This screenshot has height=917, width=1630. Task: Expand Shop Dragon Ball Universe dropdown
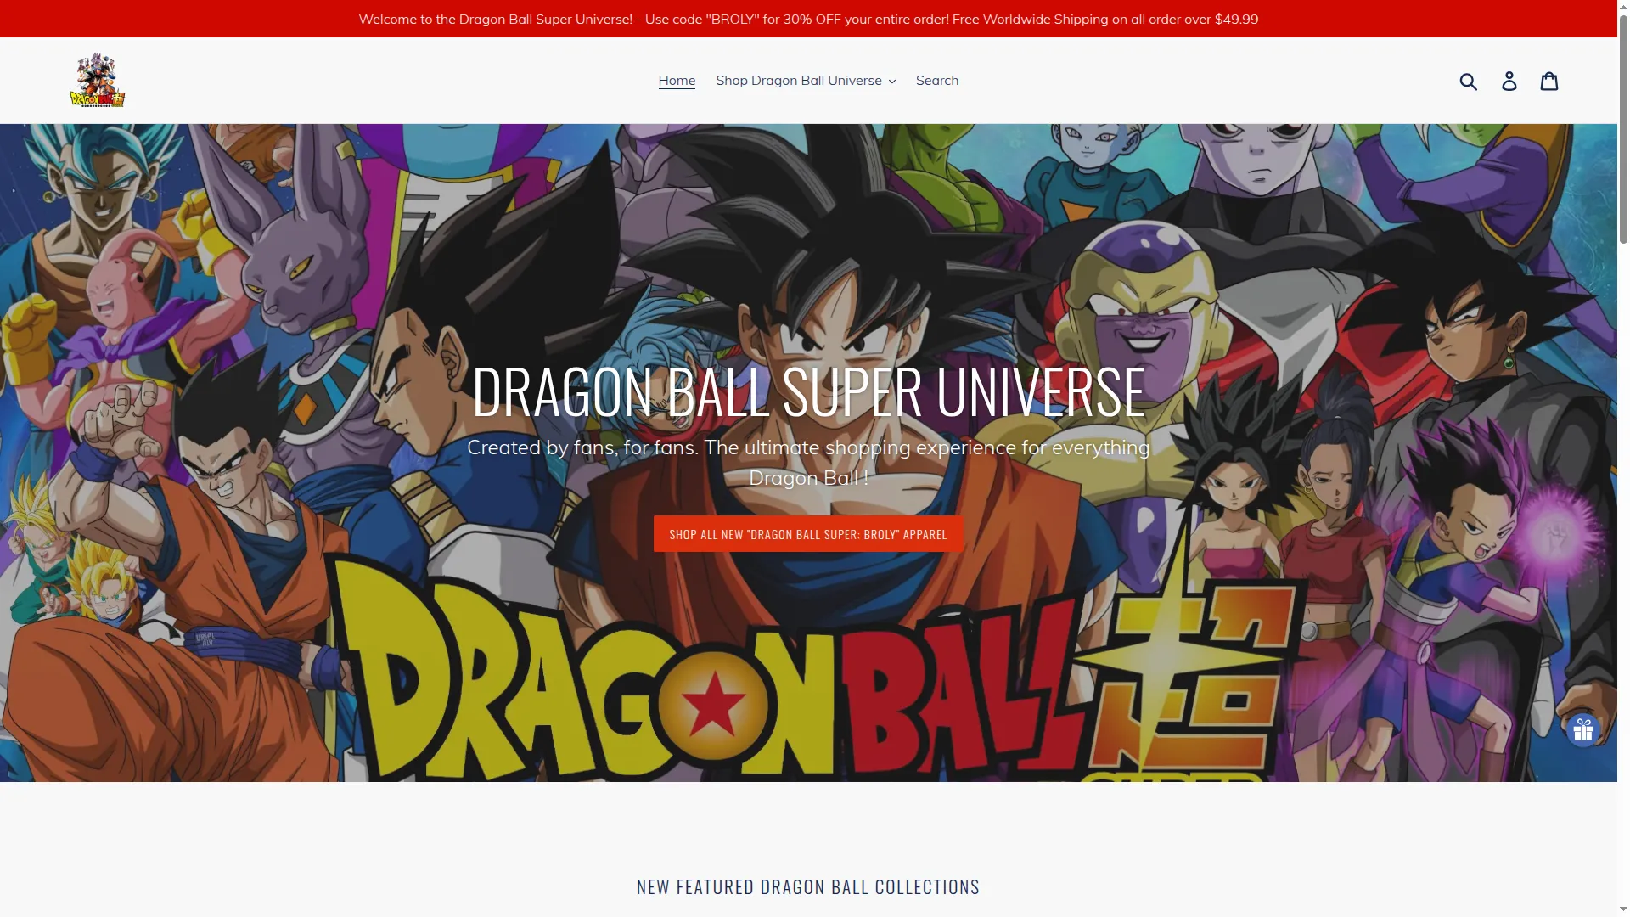pyautogui.click(x=806, y=81)
